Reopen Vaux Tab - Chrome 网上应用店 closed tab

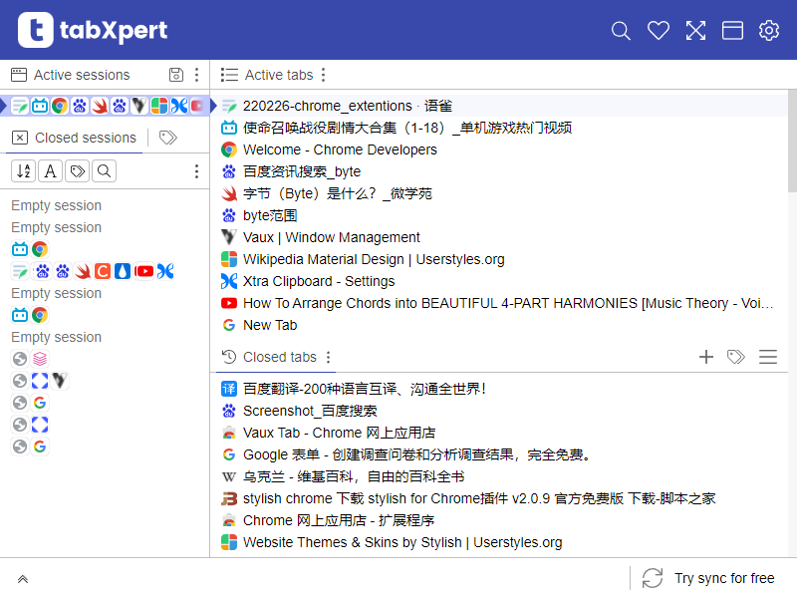pos(499,433)
